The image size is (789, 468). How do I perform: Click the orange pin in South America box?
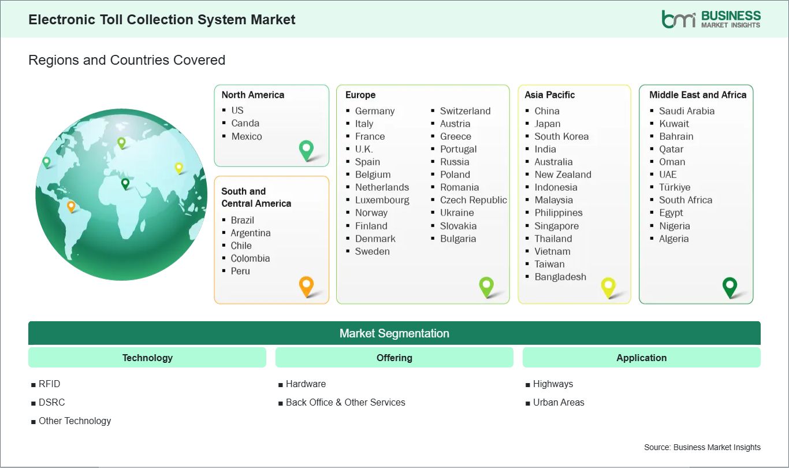306,285
